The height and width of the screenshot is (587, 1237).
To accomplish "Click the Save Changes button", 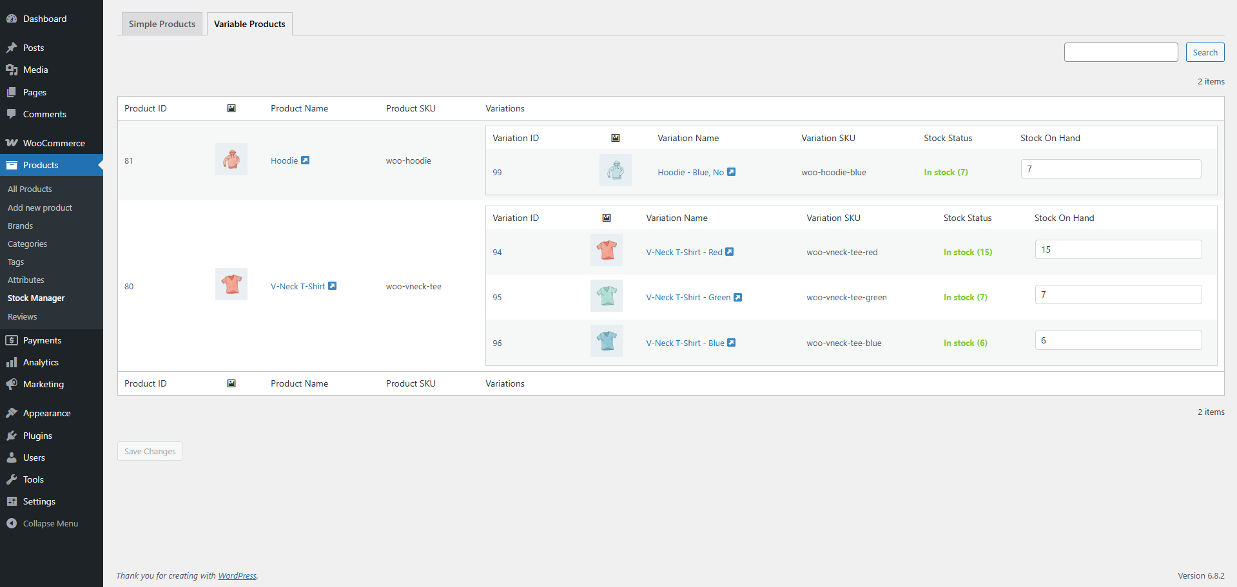I will point(150,451).
